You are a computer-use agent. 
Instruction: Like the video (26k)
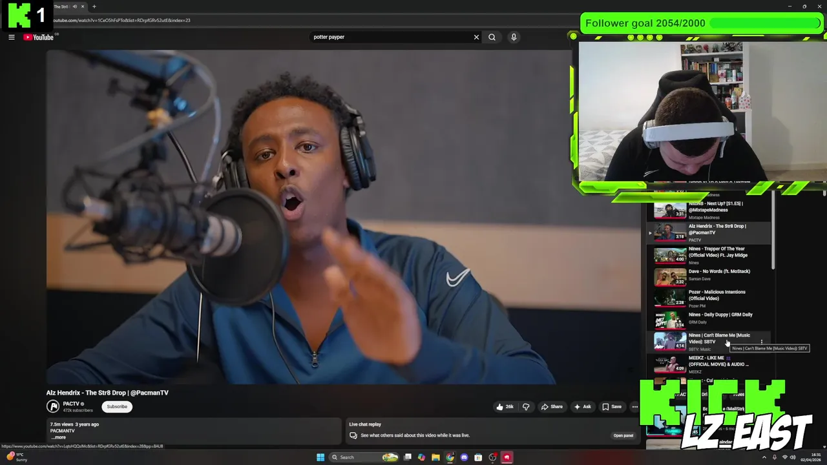505,407
